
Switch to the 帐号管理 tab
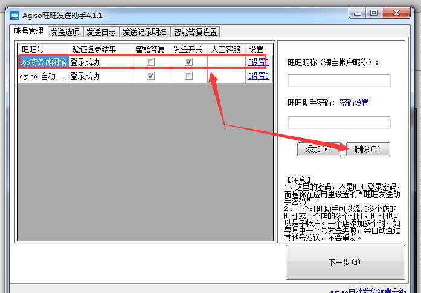[x=29, y=31]
